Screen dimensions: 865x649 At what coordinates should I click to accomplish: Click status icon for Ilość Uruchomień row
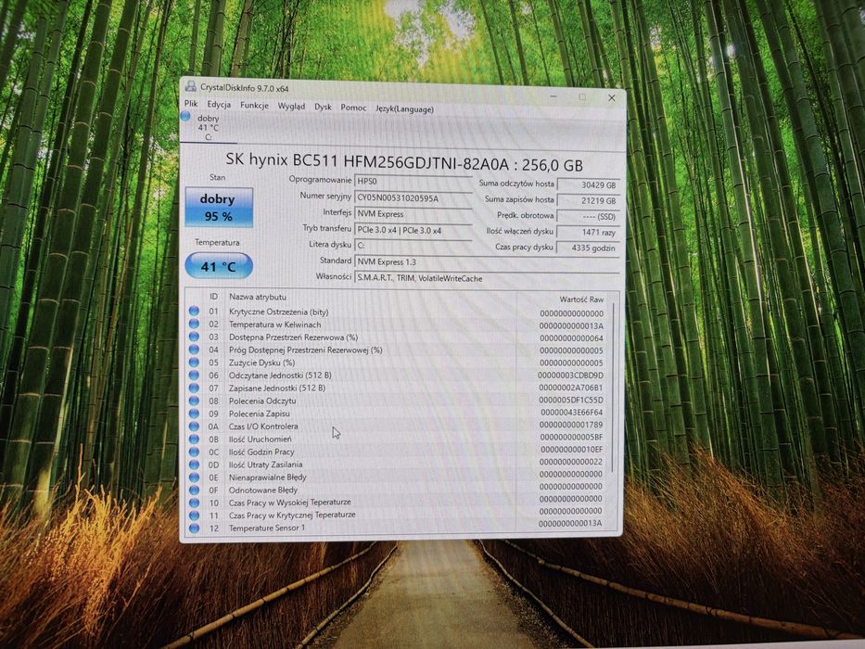pos(194,439)
